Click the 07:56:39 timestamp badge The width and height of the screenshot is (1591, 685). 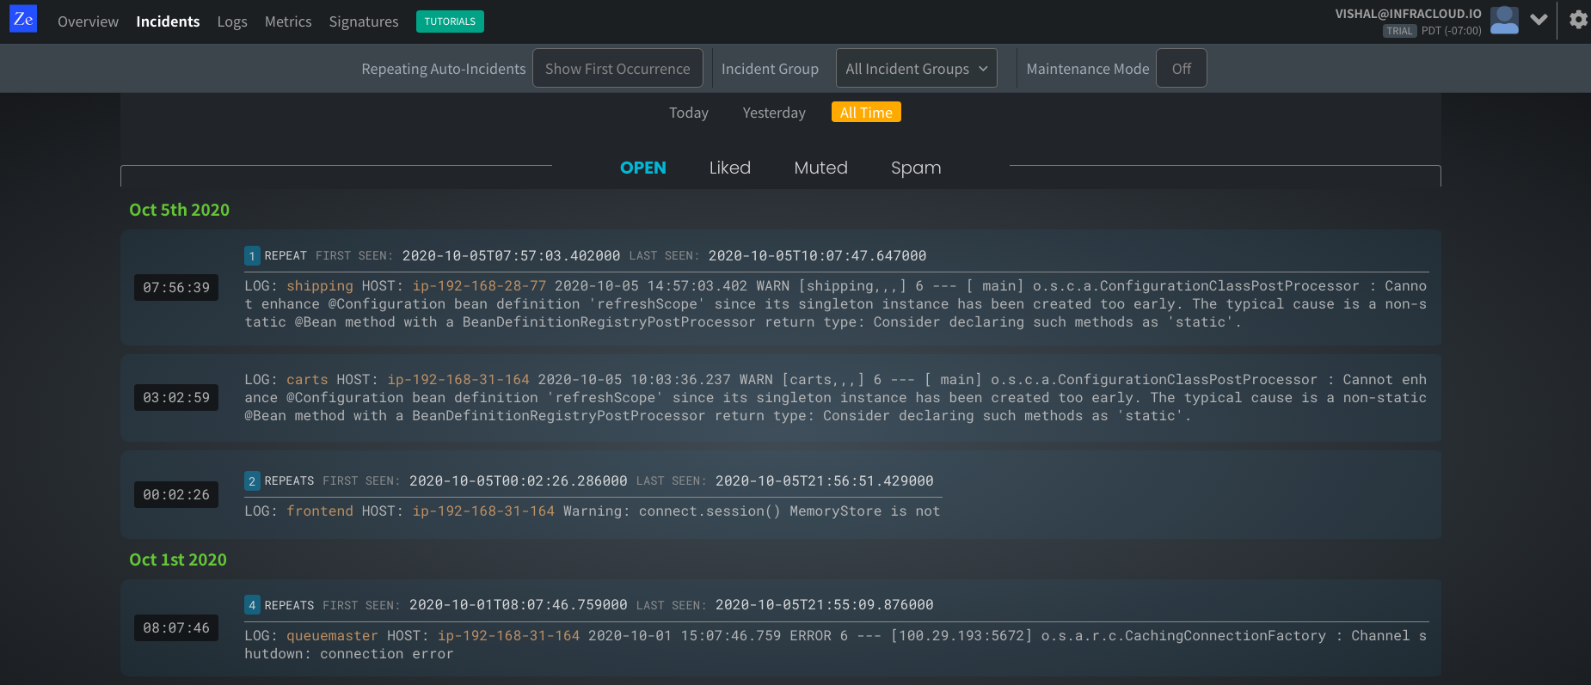(x=176, y=288)
